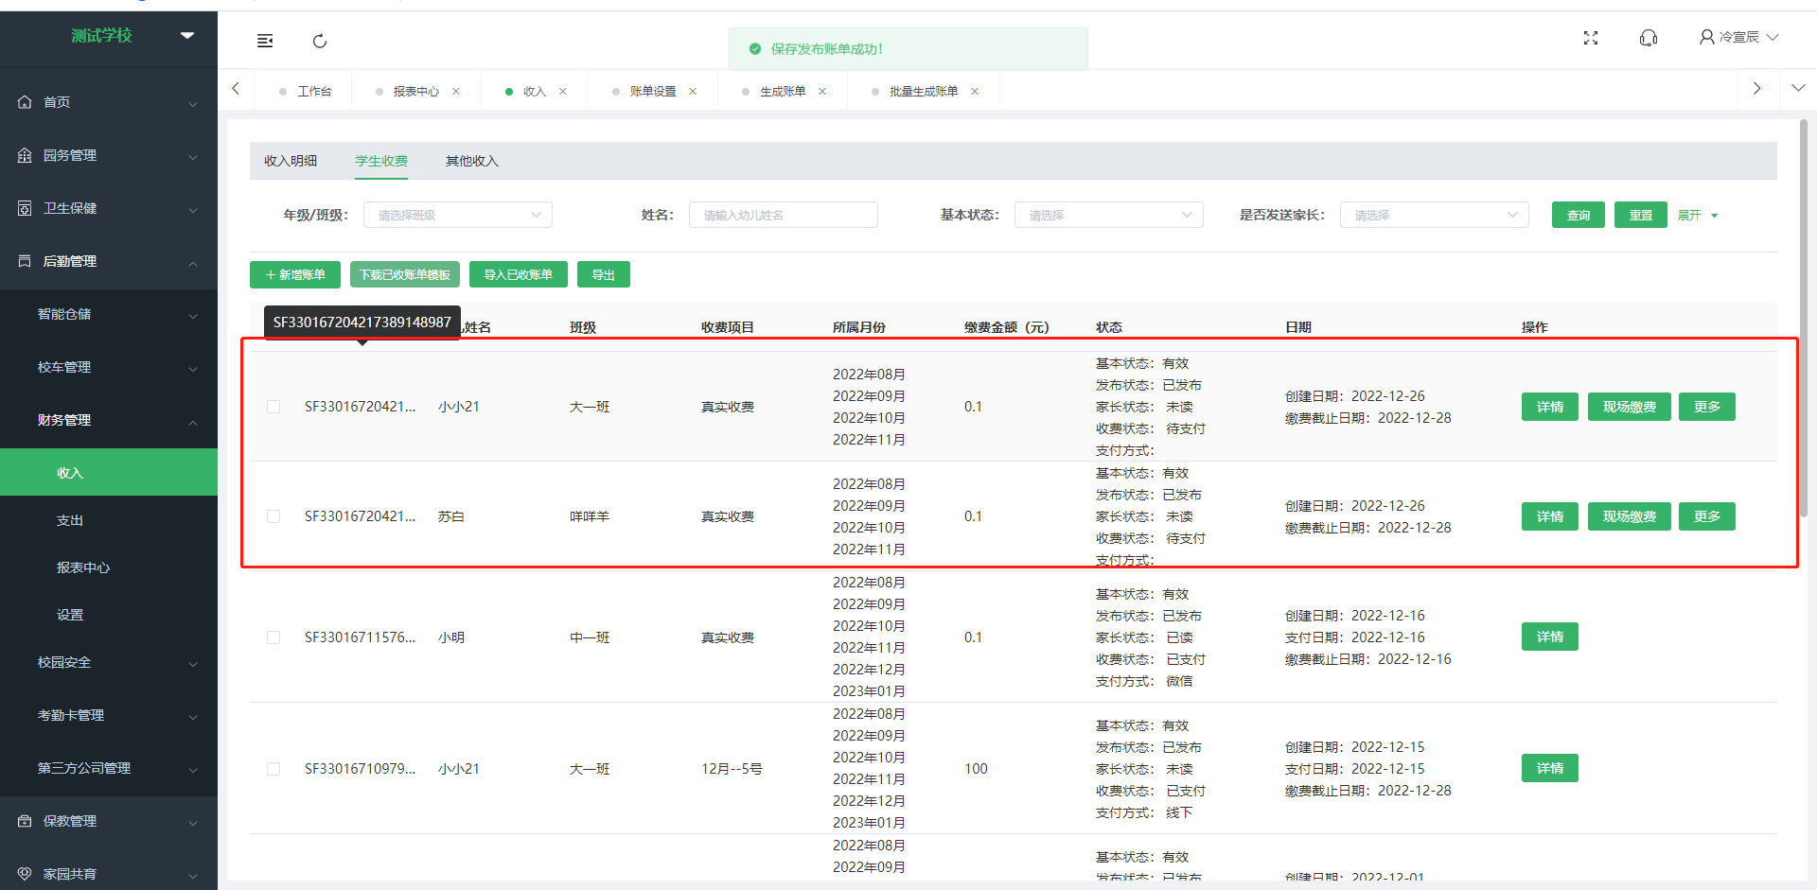Select the 学生收费 sub-tab
The height and width of the screenshot is (890, 1817).
coord(381,161)
